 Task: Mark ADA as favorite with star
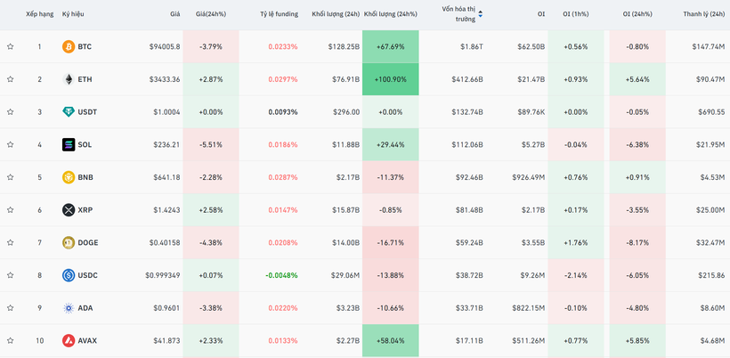(11, 308)
